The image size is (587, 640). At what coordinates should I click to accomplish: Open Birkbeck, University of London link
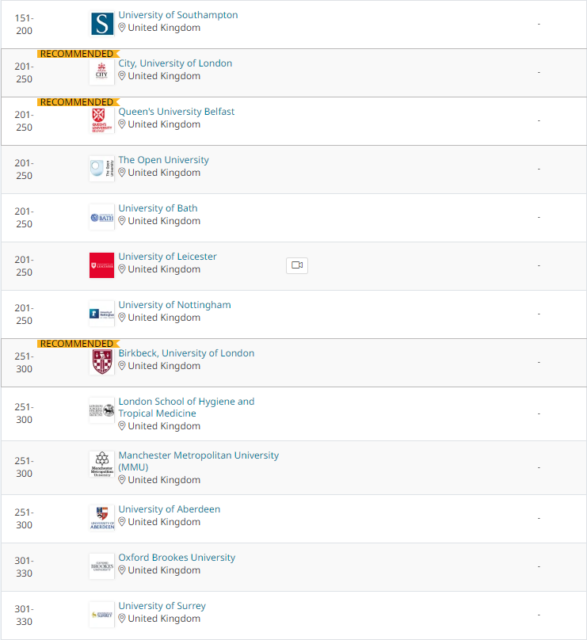click(186, 353)
